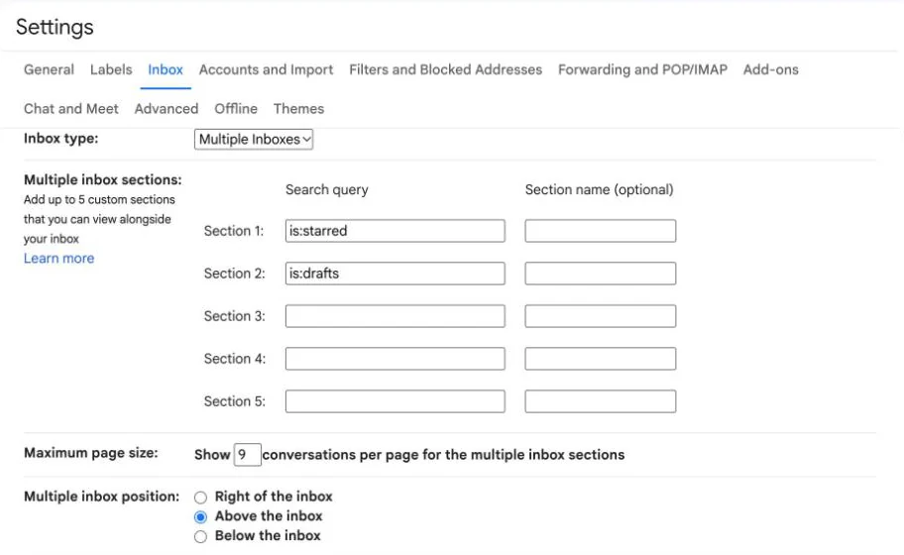Click the "Maximum page size:" label
Viewport: 904px width, 555px height.
(90, 453)
